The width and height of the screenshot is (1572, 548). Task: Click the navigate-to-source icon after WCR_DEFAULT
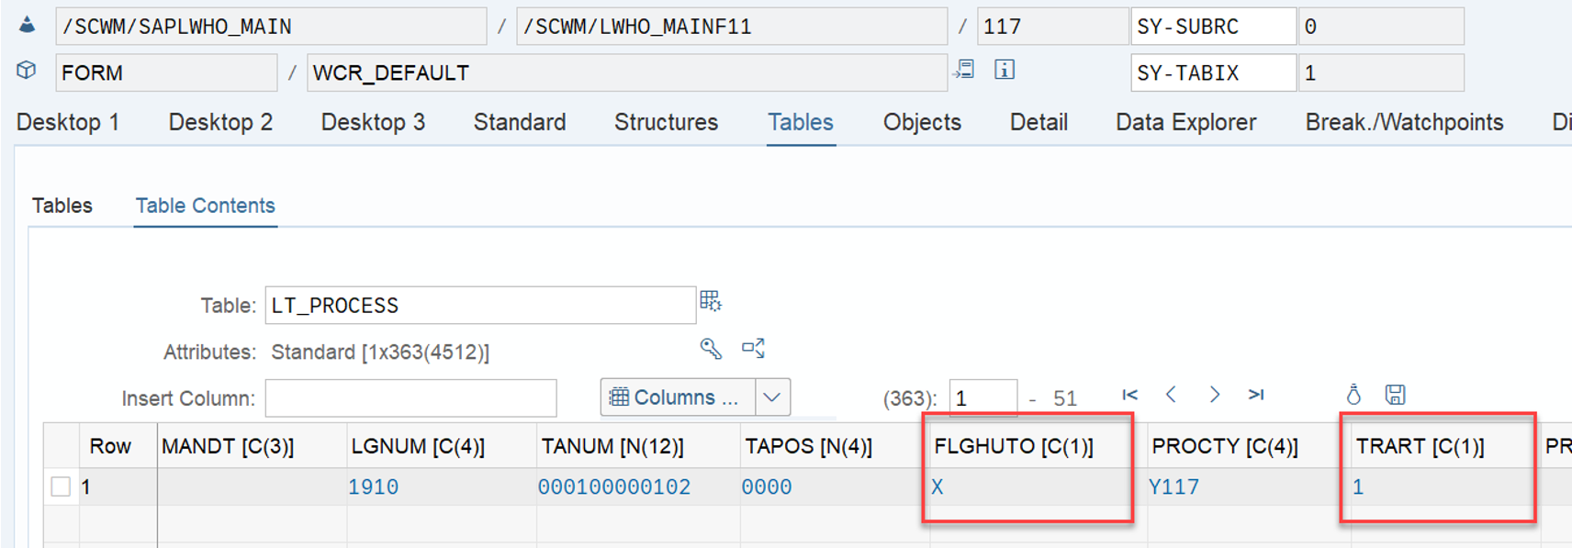pos(965,70)
